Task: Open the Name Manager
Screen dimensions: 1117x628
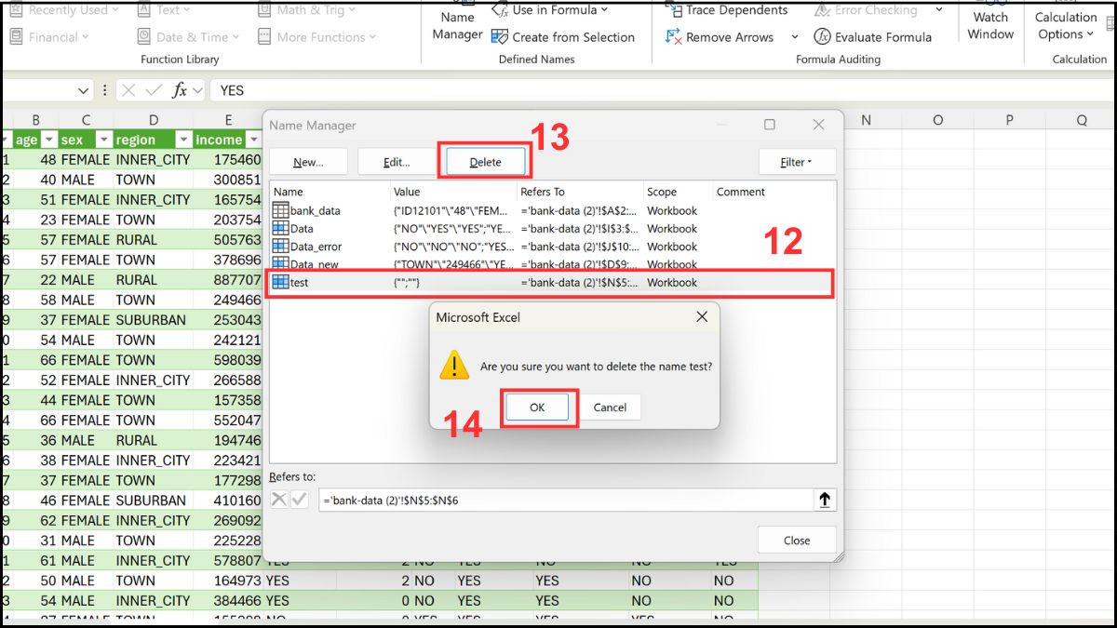Action: coord(455,24)
